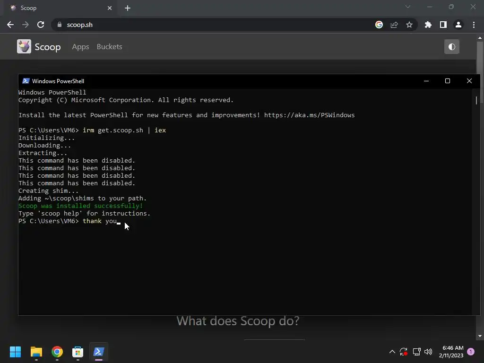Open notification center badge
The width and height of the screenshot is (484, 363).
pos(471,352)
